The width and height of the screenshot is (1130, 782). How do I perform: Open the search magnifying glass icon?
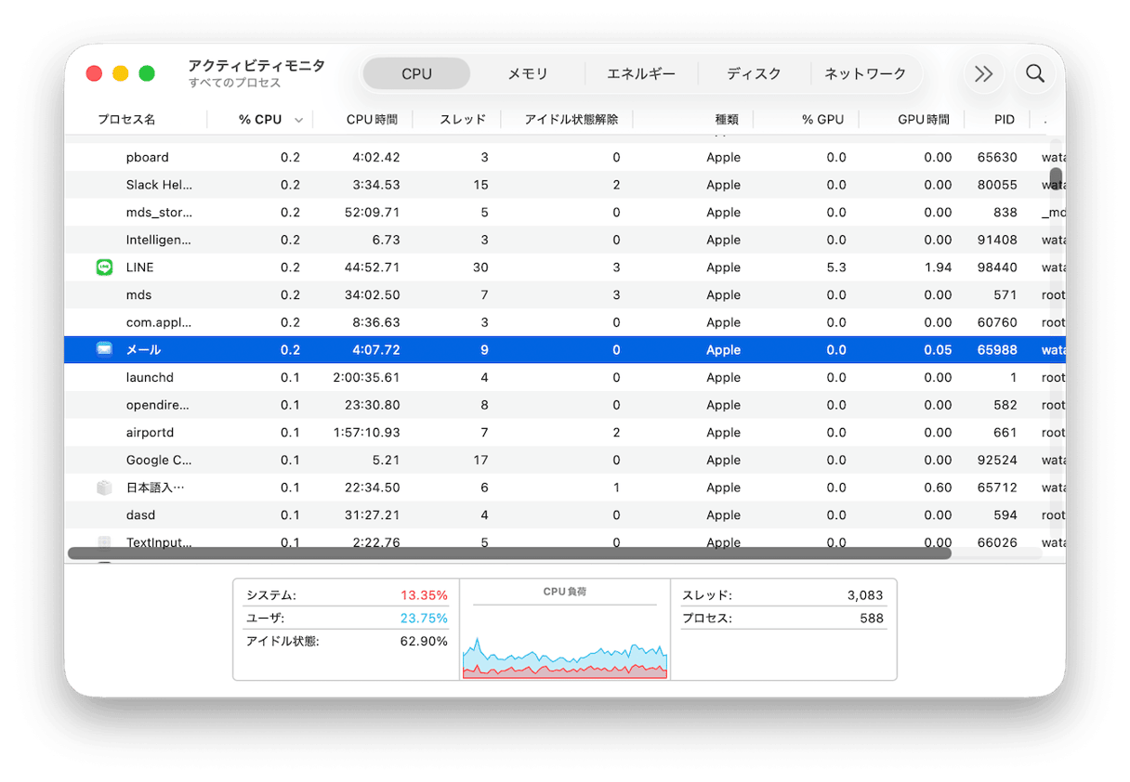[1035, 73]
